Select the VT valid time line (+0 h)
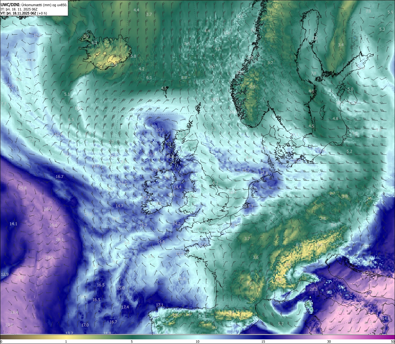 click(x=24, y=13)
